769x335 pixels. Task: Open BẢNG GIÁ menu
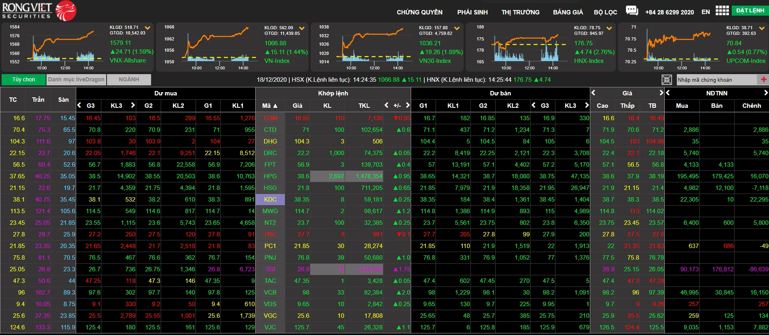click(x=568, y=12)
